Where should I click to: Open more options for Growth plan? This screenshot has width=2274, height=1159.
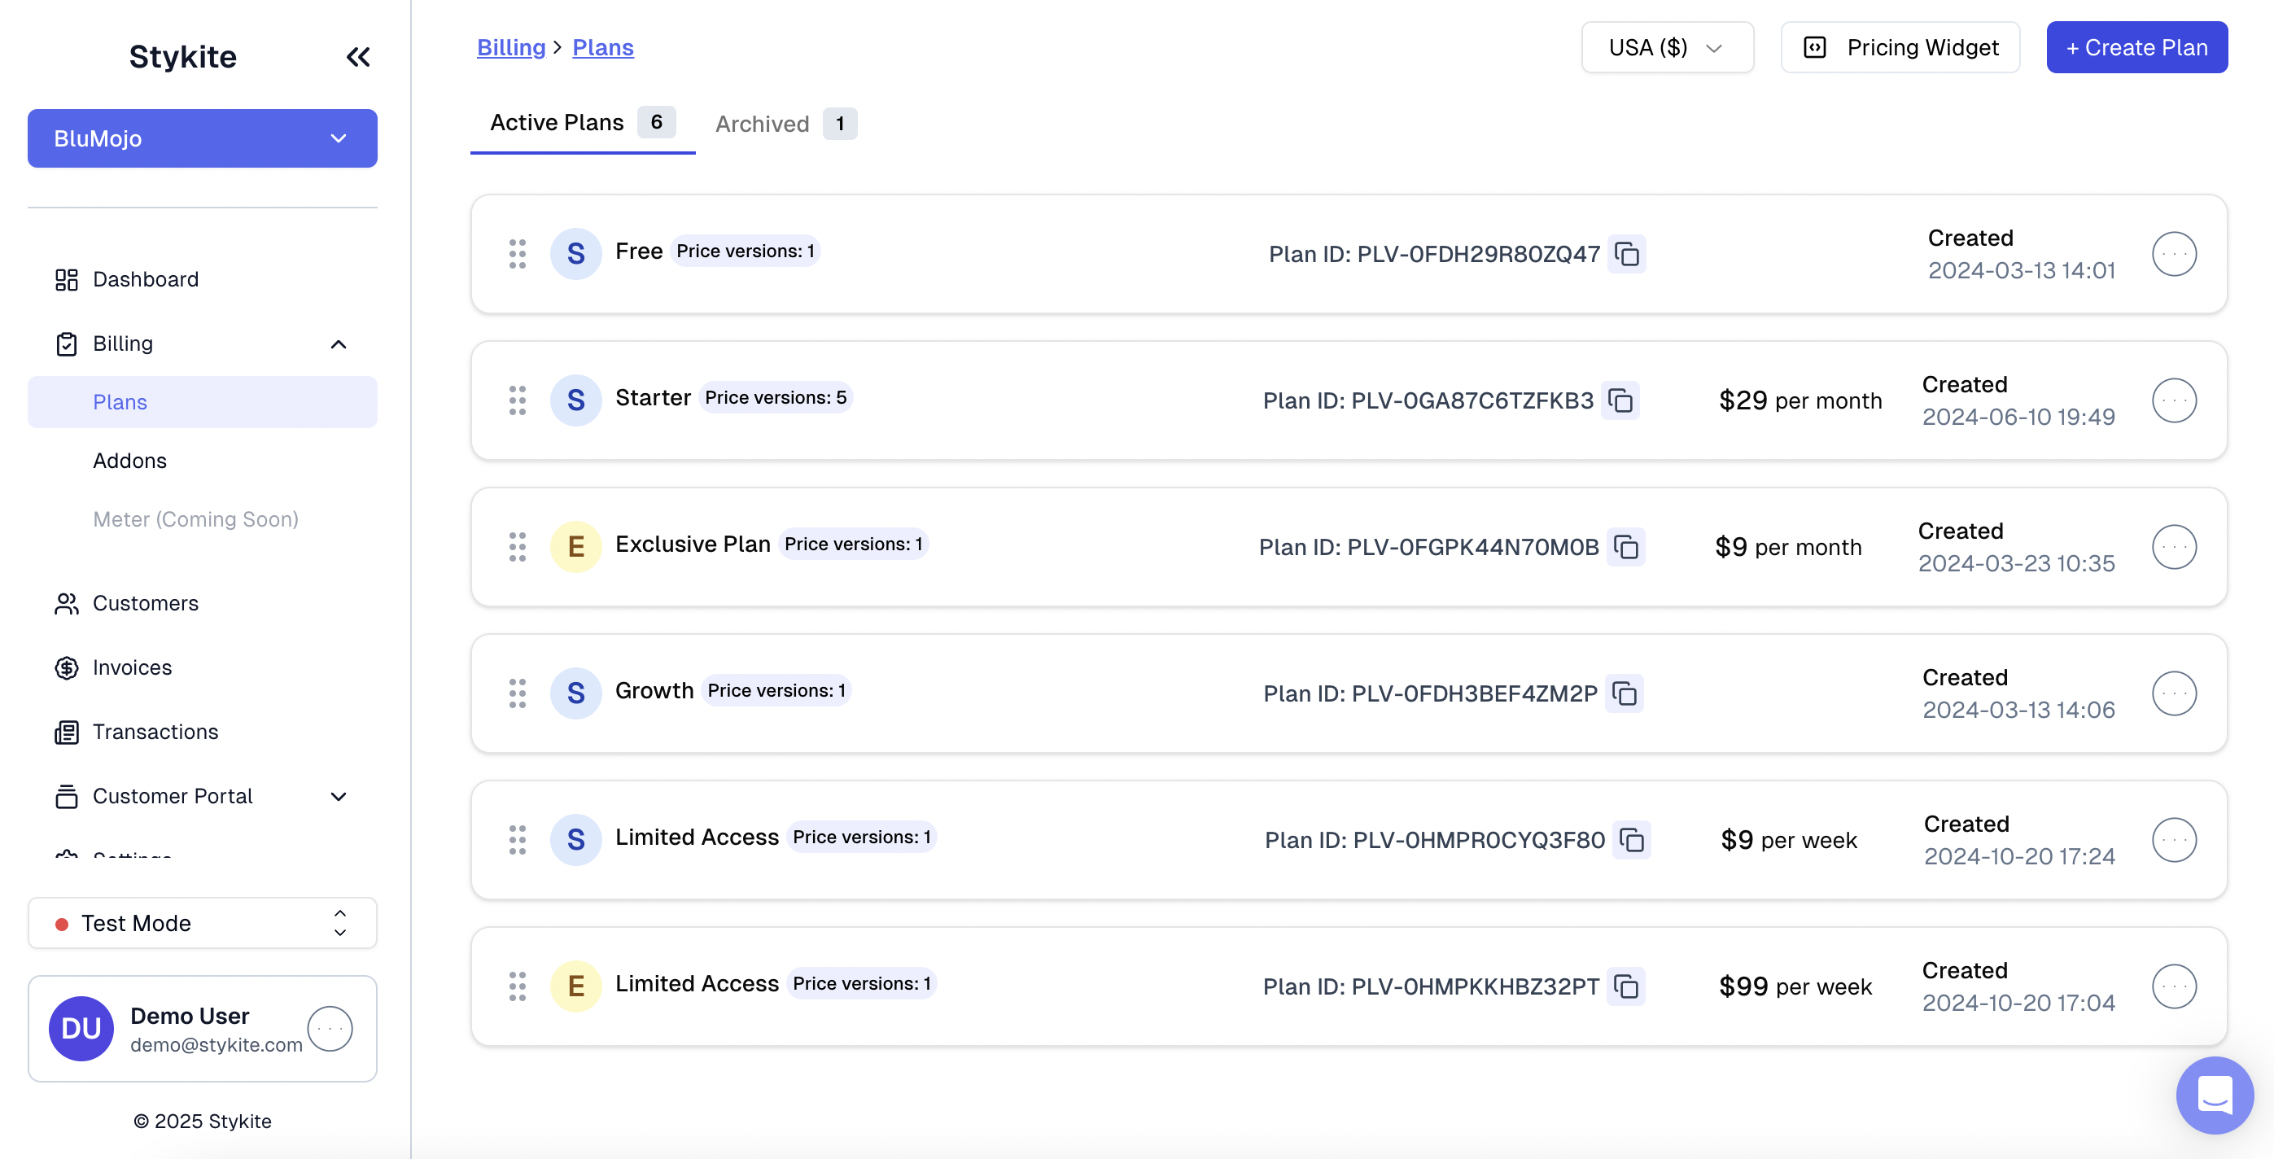pyautogui.click(x=2172, y=693)
